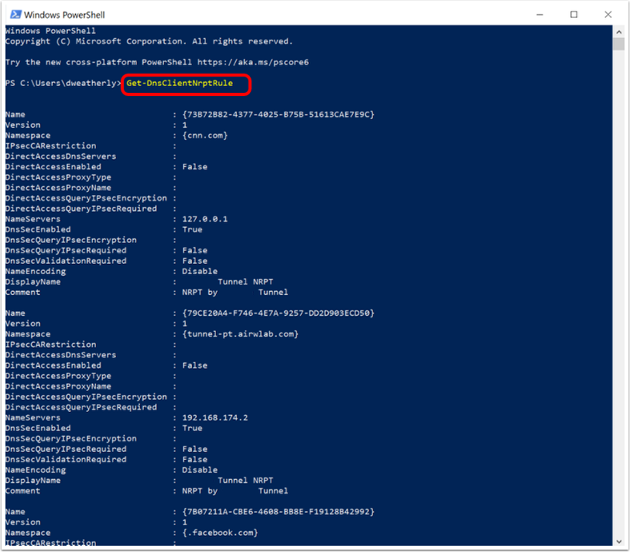Click the {cnn.com} namespace value
Screen dimensions: 630x552
[204, 135]
